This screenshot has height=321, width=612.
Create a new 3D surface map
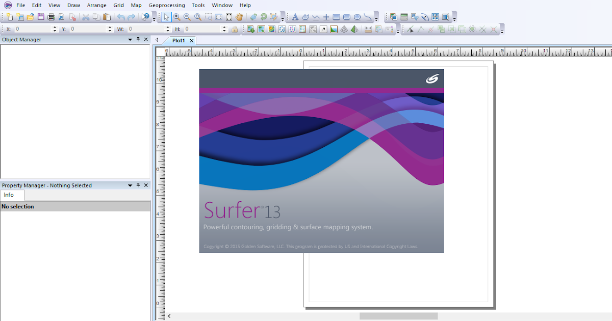pyautogui.click(x=354, y=29)
